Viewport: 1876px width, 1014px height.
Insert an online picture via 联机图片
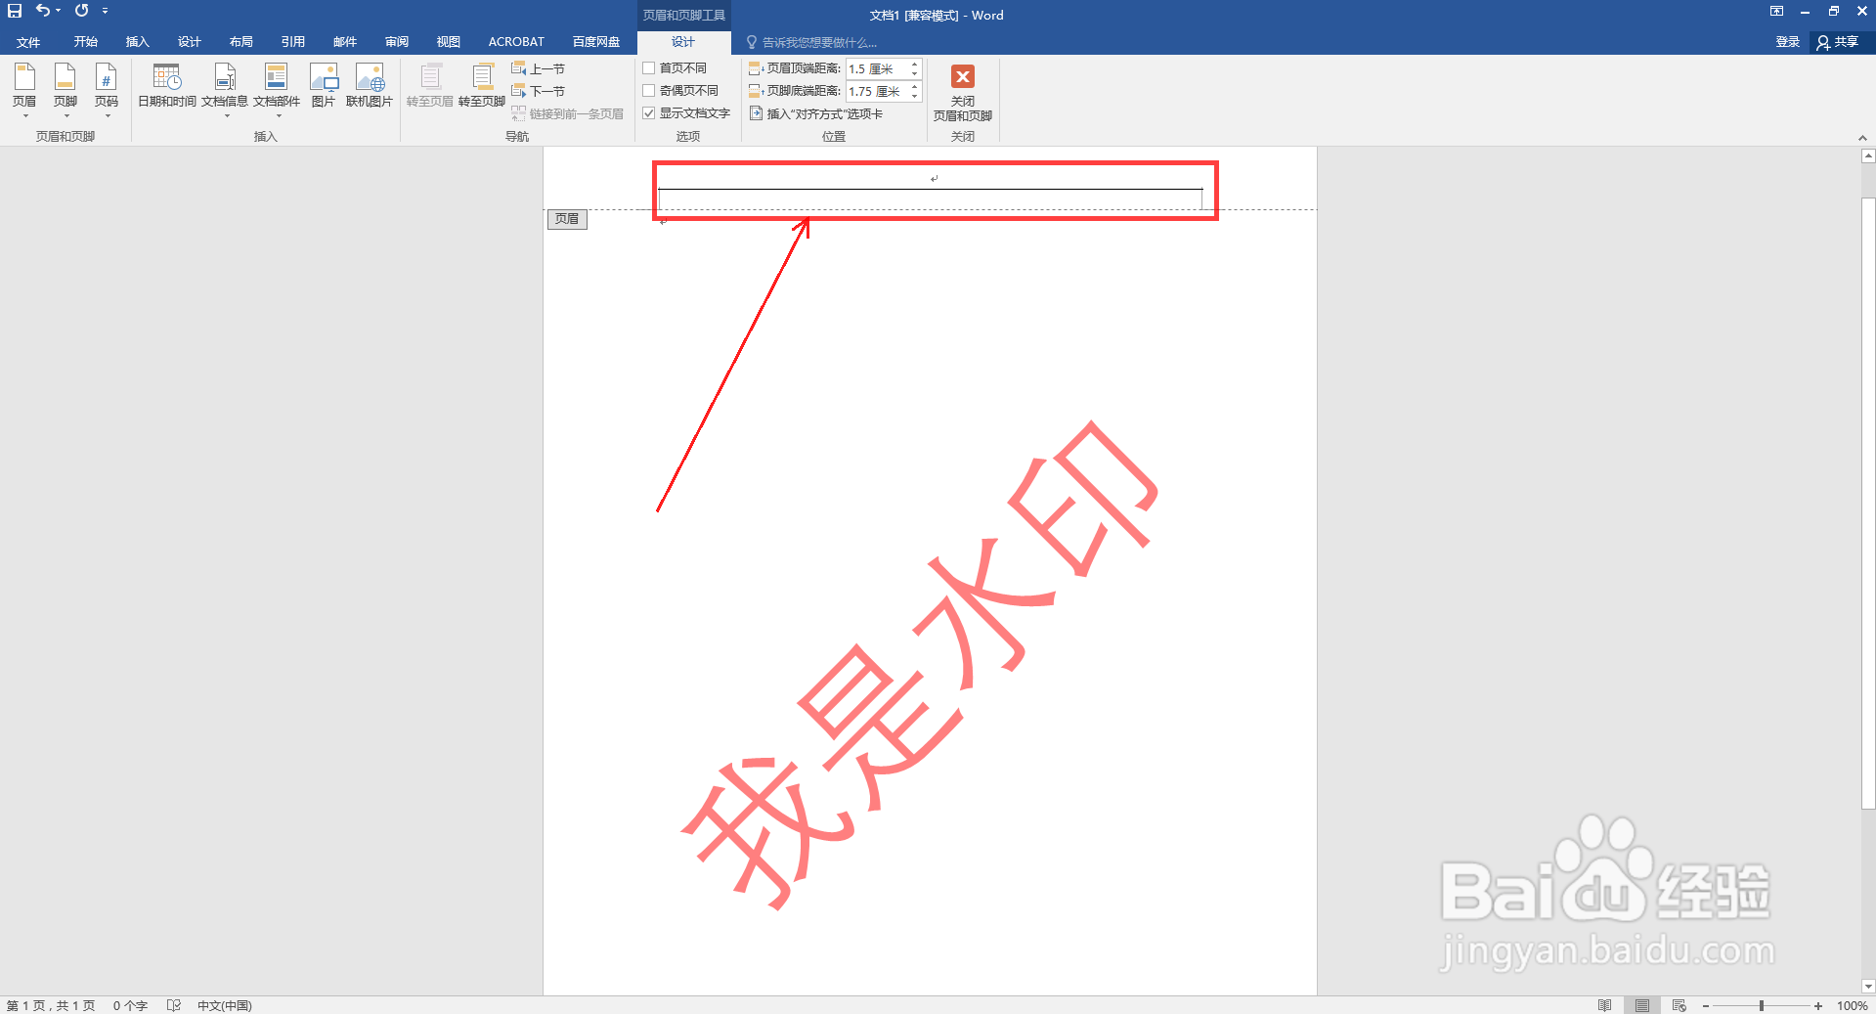(370, 88)
